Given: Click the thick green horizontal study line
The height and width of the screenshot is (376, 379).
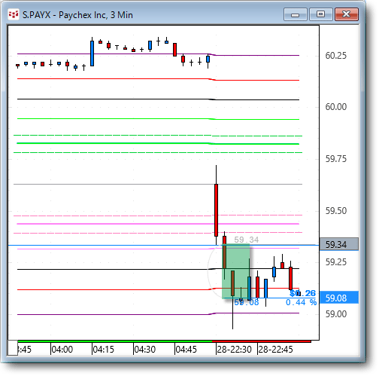Looking at the screenshot, I should click(x=158, y=143).
